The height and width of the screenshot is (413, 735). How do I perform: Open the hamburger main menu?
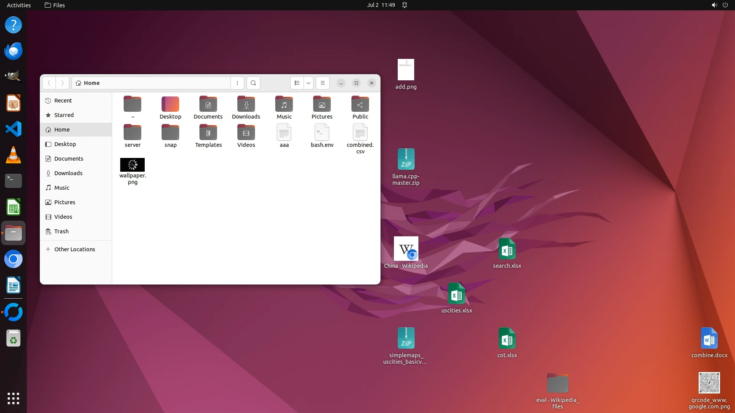coord(323,83)
